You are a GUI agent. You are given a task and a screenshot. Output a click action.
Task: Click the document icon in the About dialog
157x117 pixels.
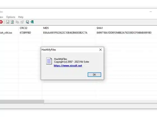click(x=49, y=61)
